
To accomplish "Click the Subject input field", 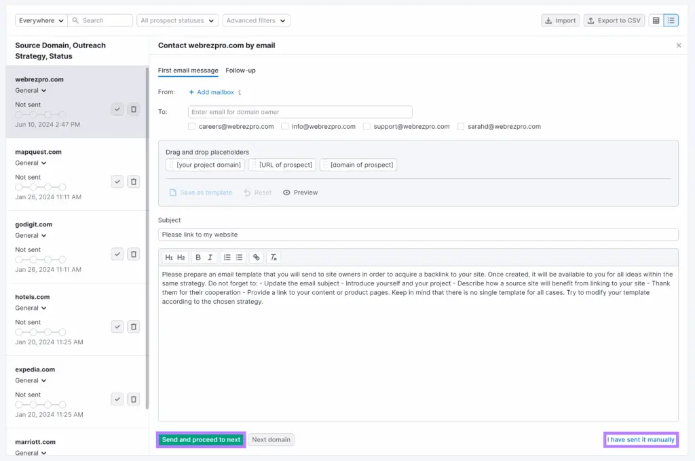I will tap(418, 235).
